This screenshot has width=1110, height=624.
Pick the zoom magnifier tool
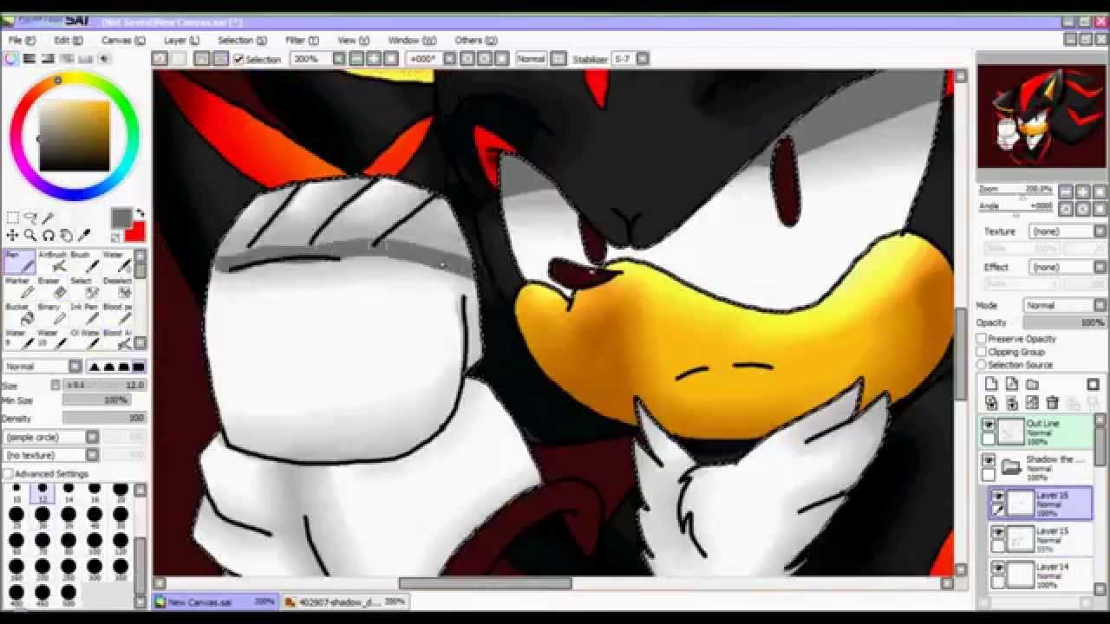click(x=30, y=235)
